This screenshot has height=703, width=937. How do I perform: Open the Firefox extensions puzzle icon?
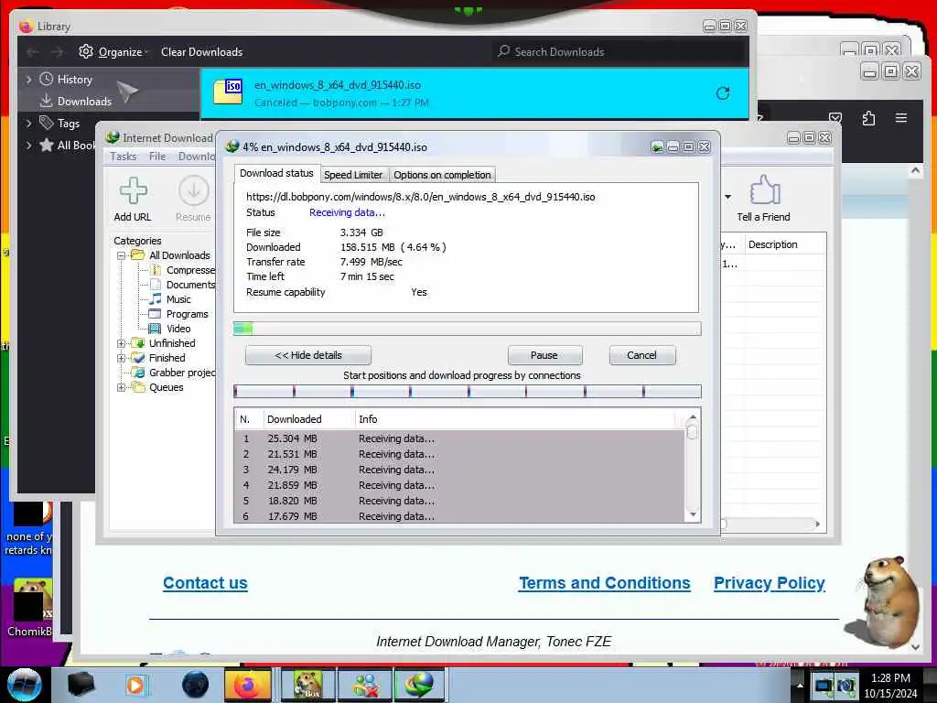pos(869,118)
